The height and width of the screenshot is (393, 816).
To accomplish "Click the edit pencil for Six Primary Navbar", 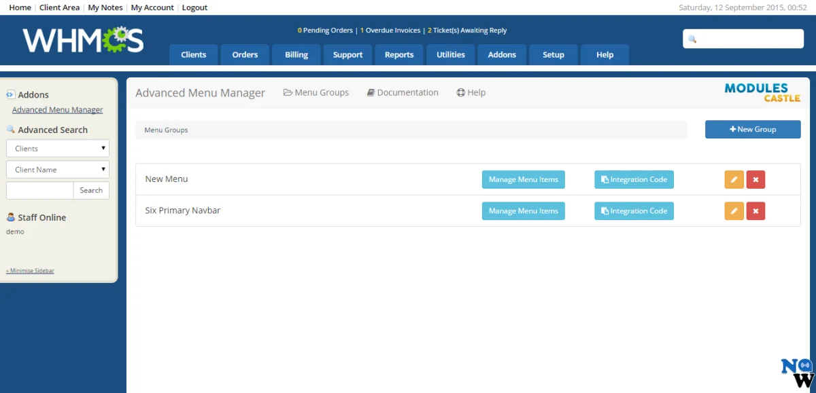I will point(734,211).
